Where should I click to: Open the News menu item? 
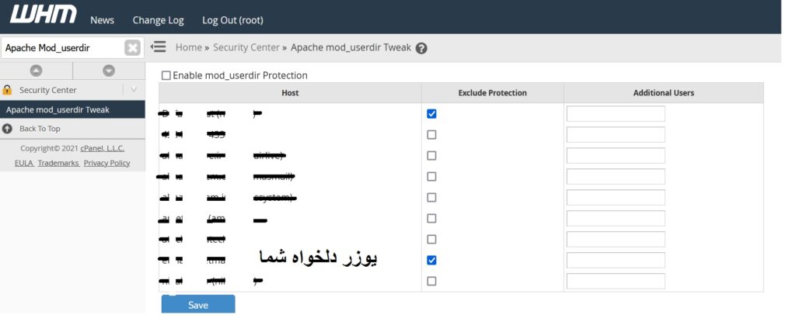coord(102,20)
